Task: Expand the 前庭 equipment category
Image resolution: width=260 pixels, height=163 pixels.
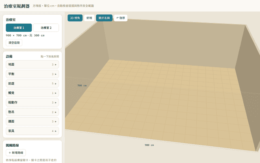Action: click(x=32, y=84)
